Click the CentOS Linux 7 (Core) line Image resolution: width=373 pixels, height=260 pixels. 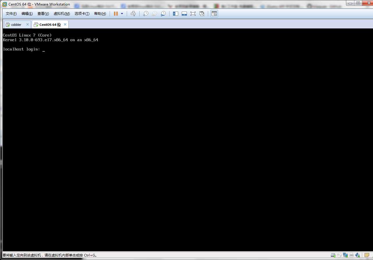(27, 35)
